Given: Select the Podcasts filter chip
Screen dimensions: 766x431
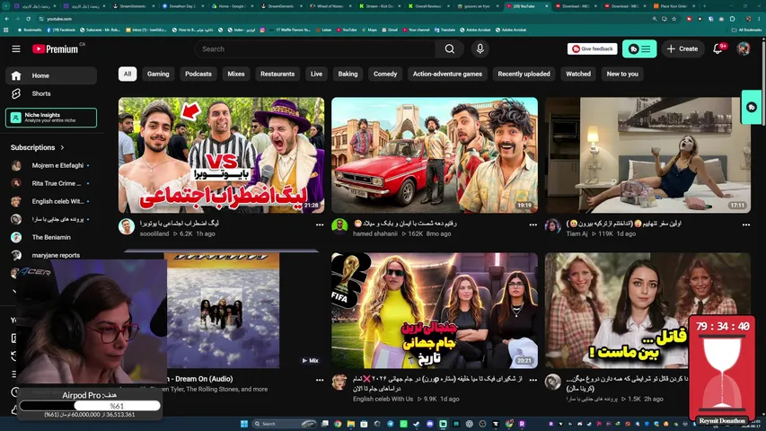Looking at the screenshot, I should tap(198, 74).
